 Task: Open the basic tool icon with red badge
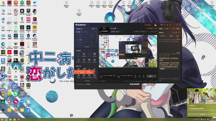tap(84, 69)
